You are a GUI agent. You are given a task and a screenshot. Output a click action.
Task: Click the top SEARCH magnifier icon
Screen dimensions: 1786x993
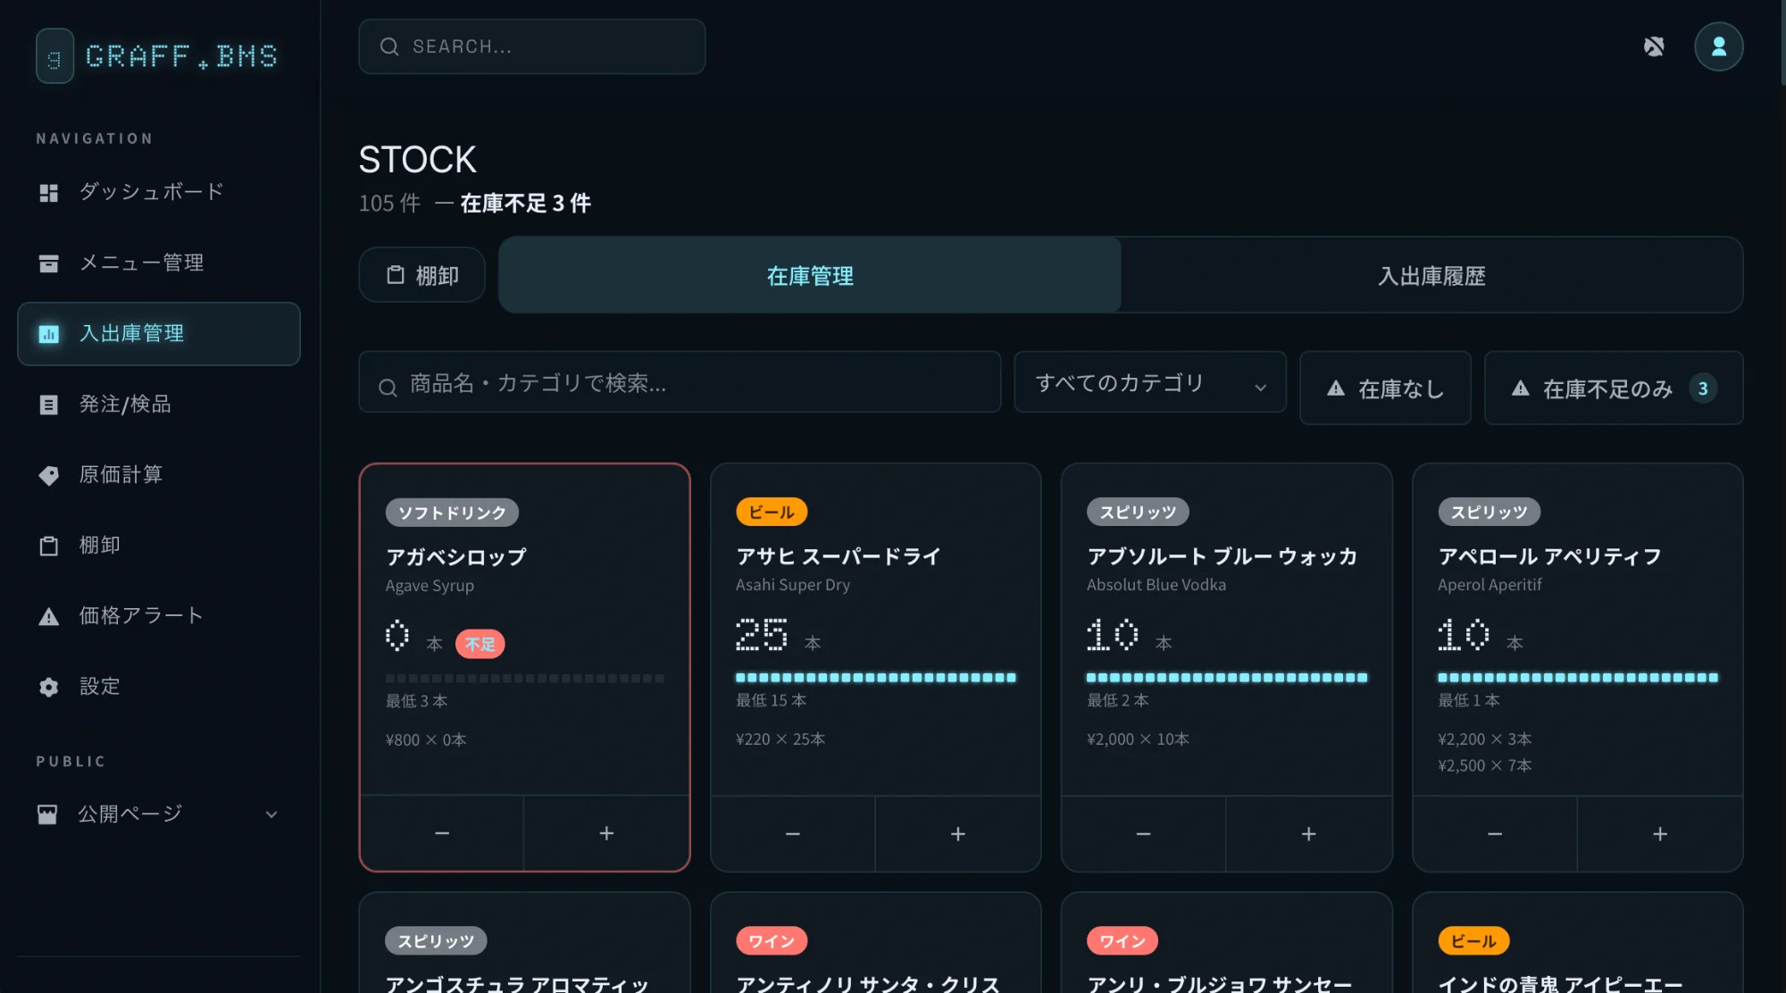coord(389,46)
